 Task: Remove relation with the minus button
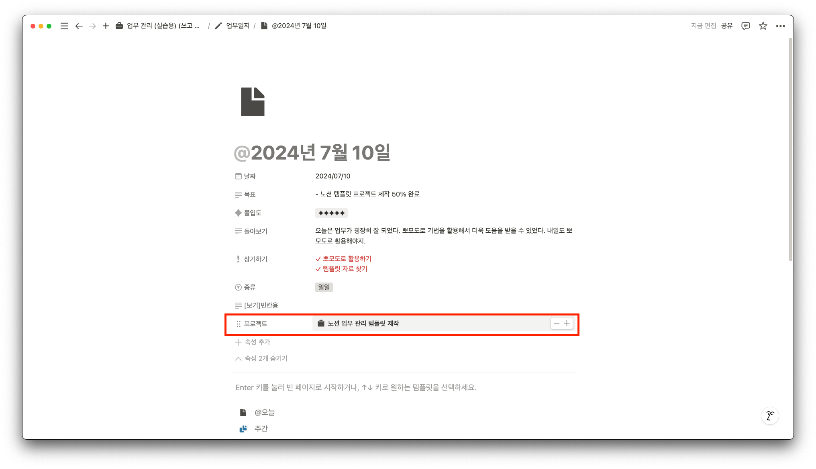click(557, 324)
